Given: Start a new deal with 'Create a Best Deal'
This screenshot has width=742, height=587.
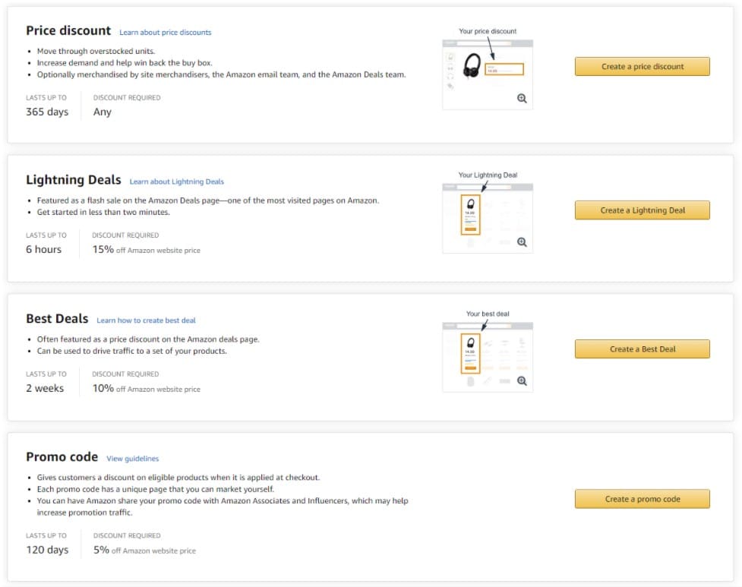Looking at the screenshot, I should point(642,349).
